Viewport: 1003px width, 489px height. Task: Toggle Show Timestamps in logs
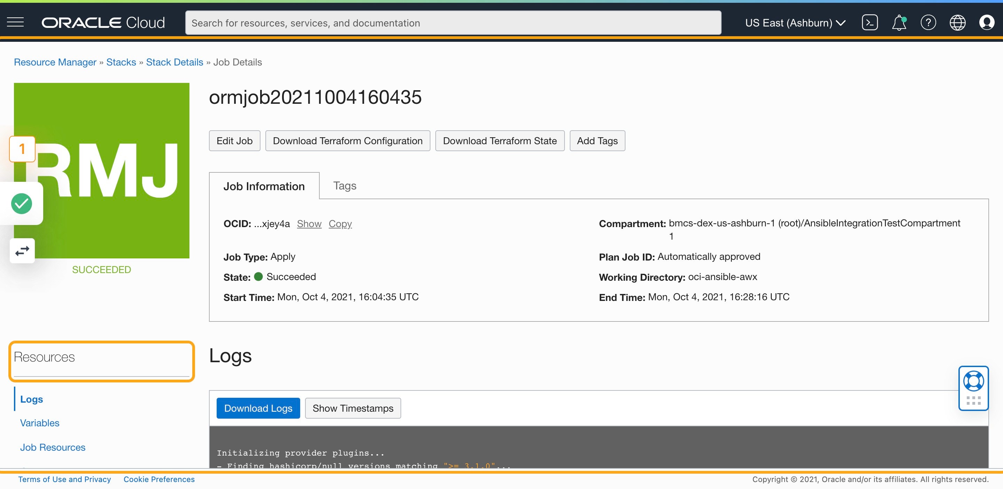pos(353,408)
